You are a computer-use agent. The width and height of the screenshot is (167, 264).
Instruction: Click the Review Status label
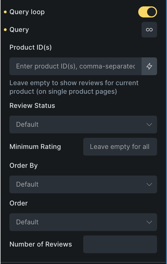[x=32, y=106]
